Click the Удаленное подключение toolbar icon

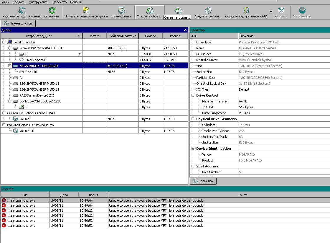[22, 11]
